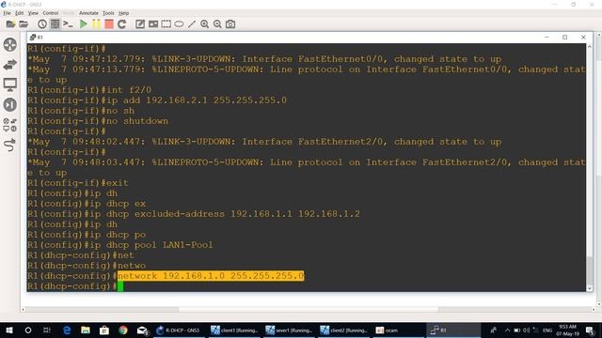Click the 'no shutdown' command line

(98, 121)
